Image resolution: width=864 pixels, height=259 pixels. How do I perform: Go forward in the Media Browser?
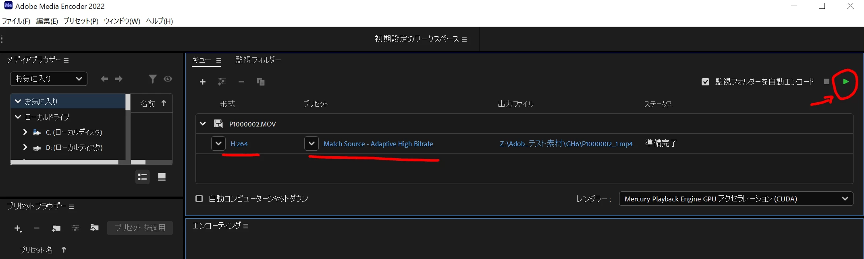(x=119, y=79)
